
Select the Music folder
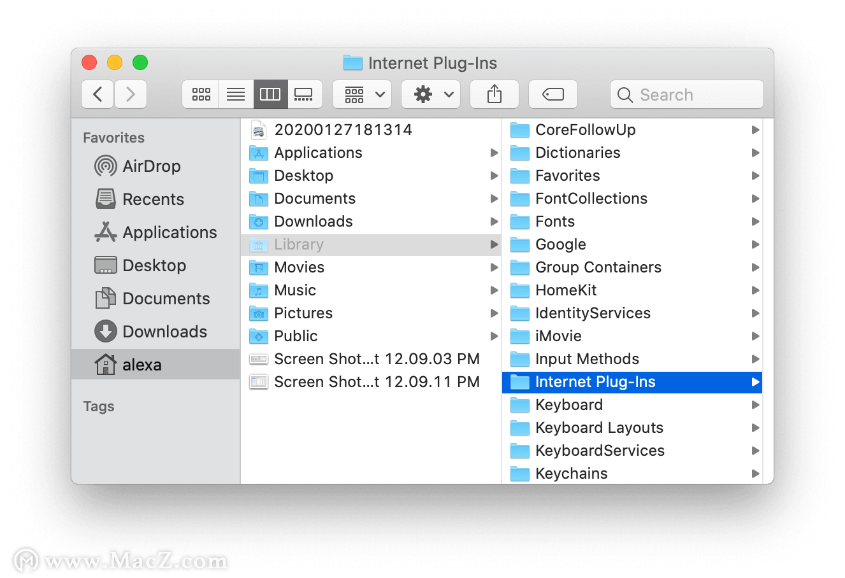[371, 290]
